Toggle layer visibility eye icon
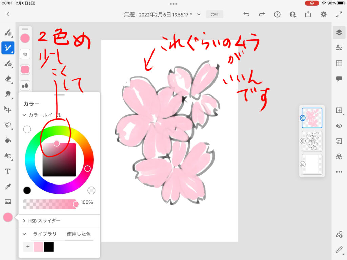 coord(339,126)
